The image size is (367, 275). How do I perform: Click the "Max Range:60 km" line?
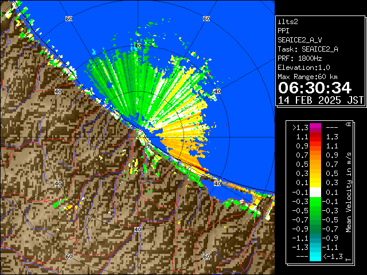click(307, 77)
